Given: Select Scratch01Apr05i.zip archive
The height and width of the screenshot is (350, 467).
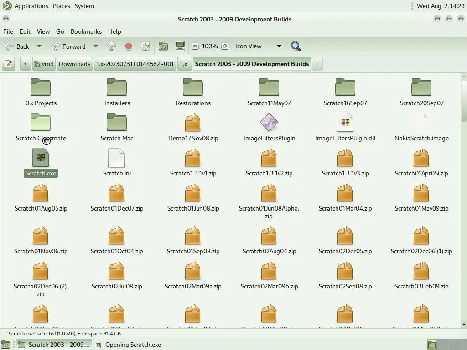Looking at the screenshot, I should pyautogui.click(x=421, y=163).
